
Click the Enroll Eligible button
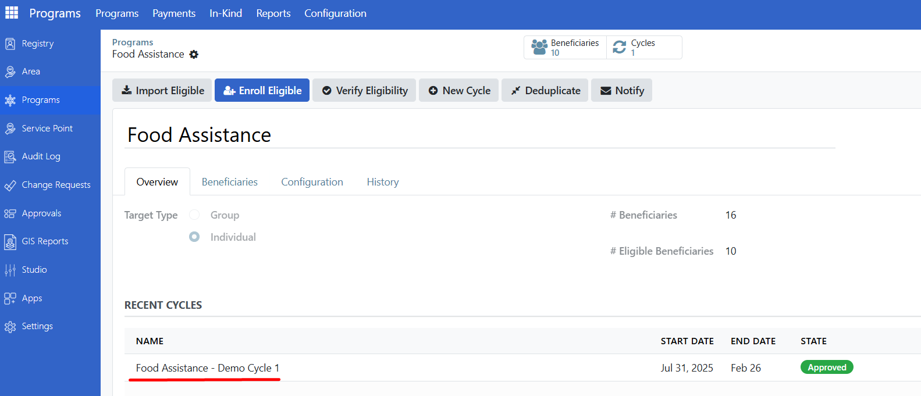262,91
